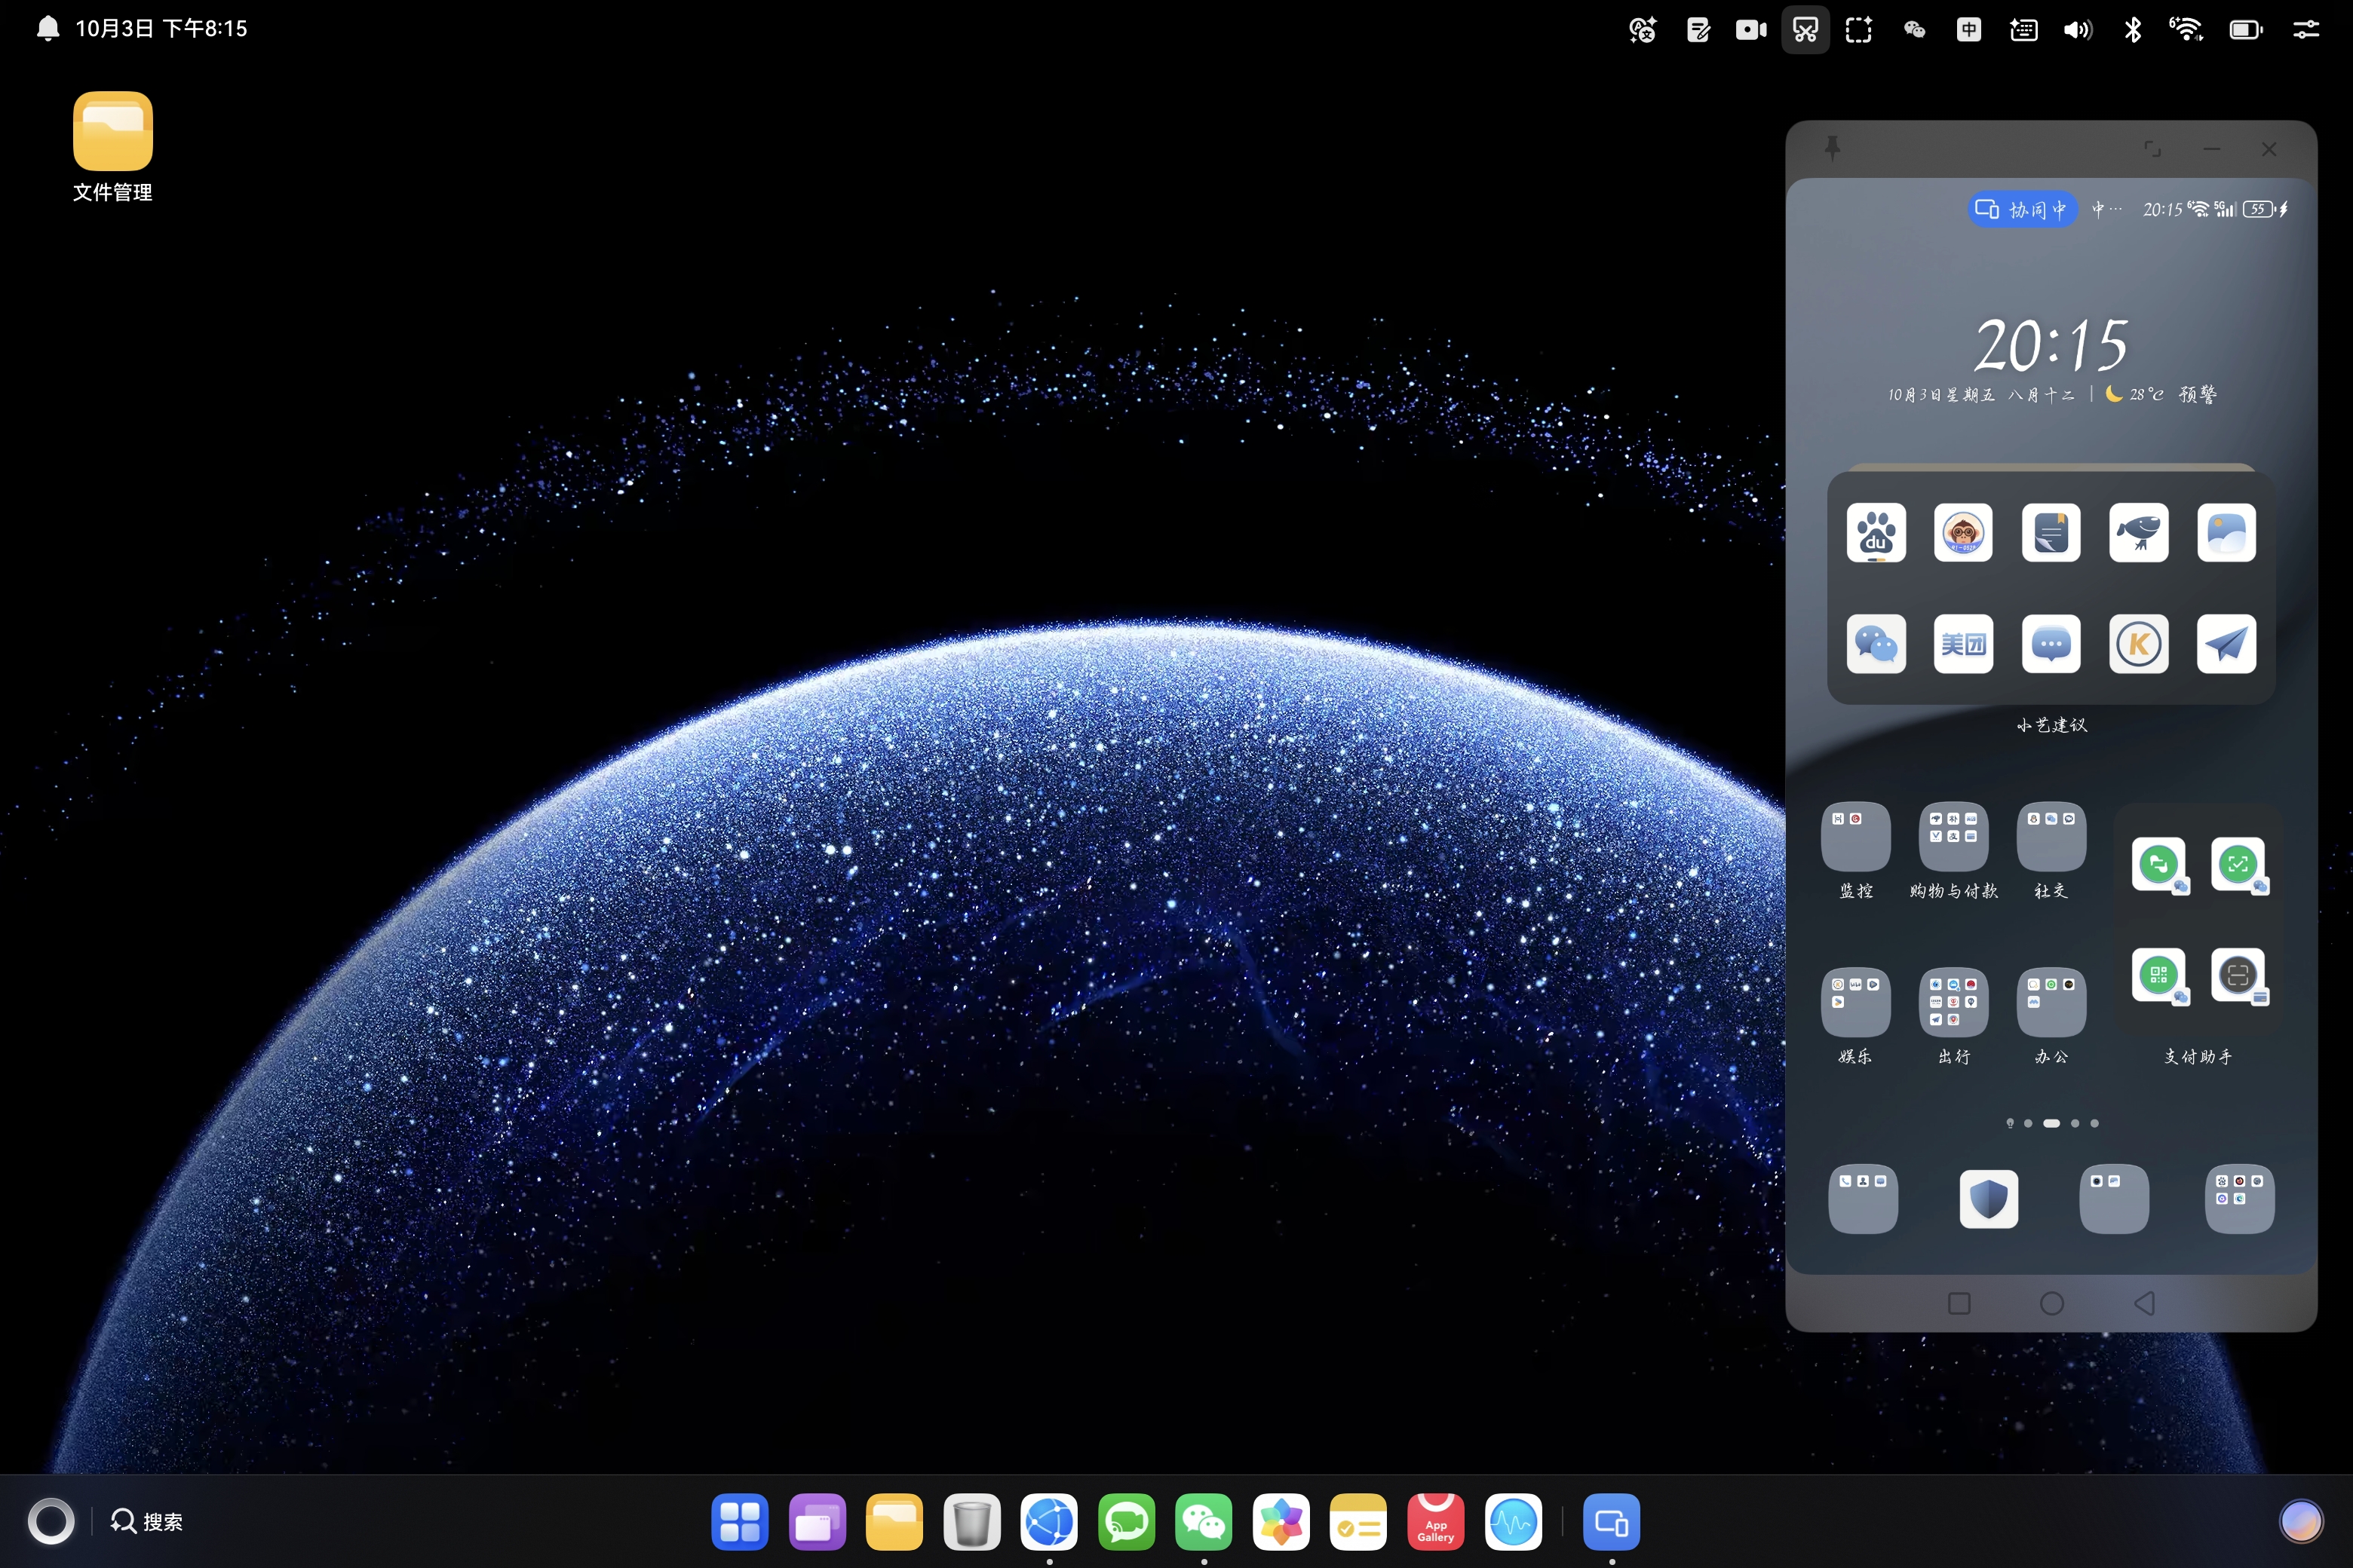Open the Baidu app on phone screen
The width and height of the screenshot is (2353, 1568).
[x=1876, y=533]
